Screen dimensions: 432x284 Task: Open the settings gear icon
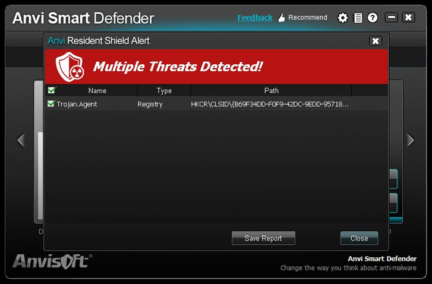[343, 18]
